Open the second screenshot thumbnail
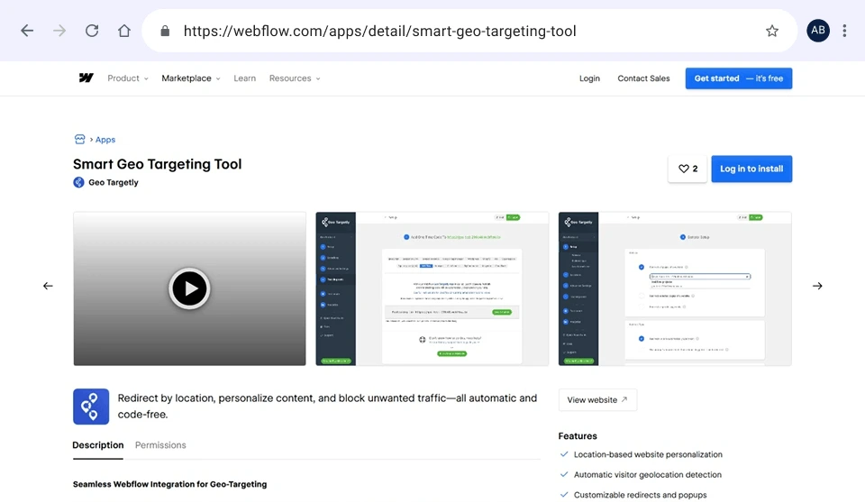Image resolution: width=865 pixels, height=503 pixels. [x=432, y=288]
